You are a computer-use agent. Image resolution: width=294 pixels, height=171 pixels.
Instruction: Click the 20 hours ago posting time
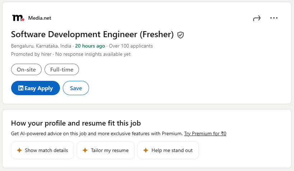tap(90, 46)
